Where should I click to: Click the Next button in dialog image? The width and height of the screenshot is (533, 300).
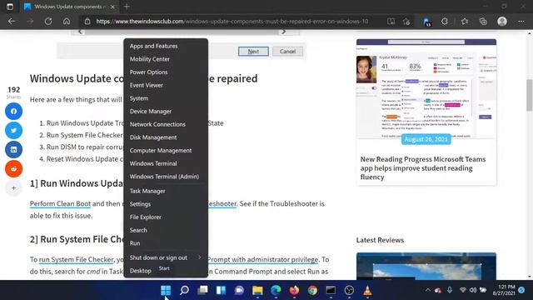pos(253,52)
